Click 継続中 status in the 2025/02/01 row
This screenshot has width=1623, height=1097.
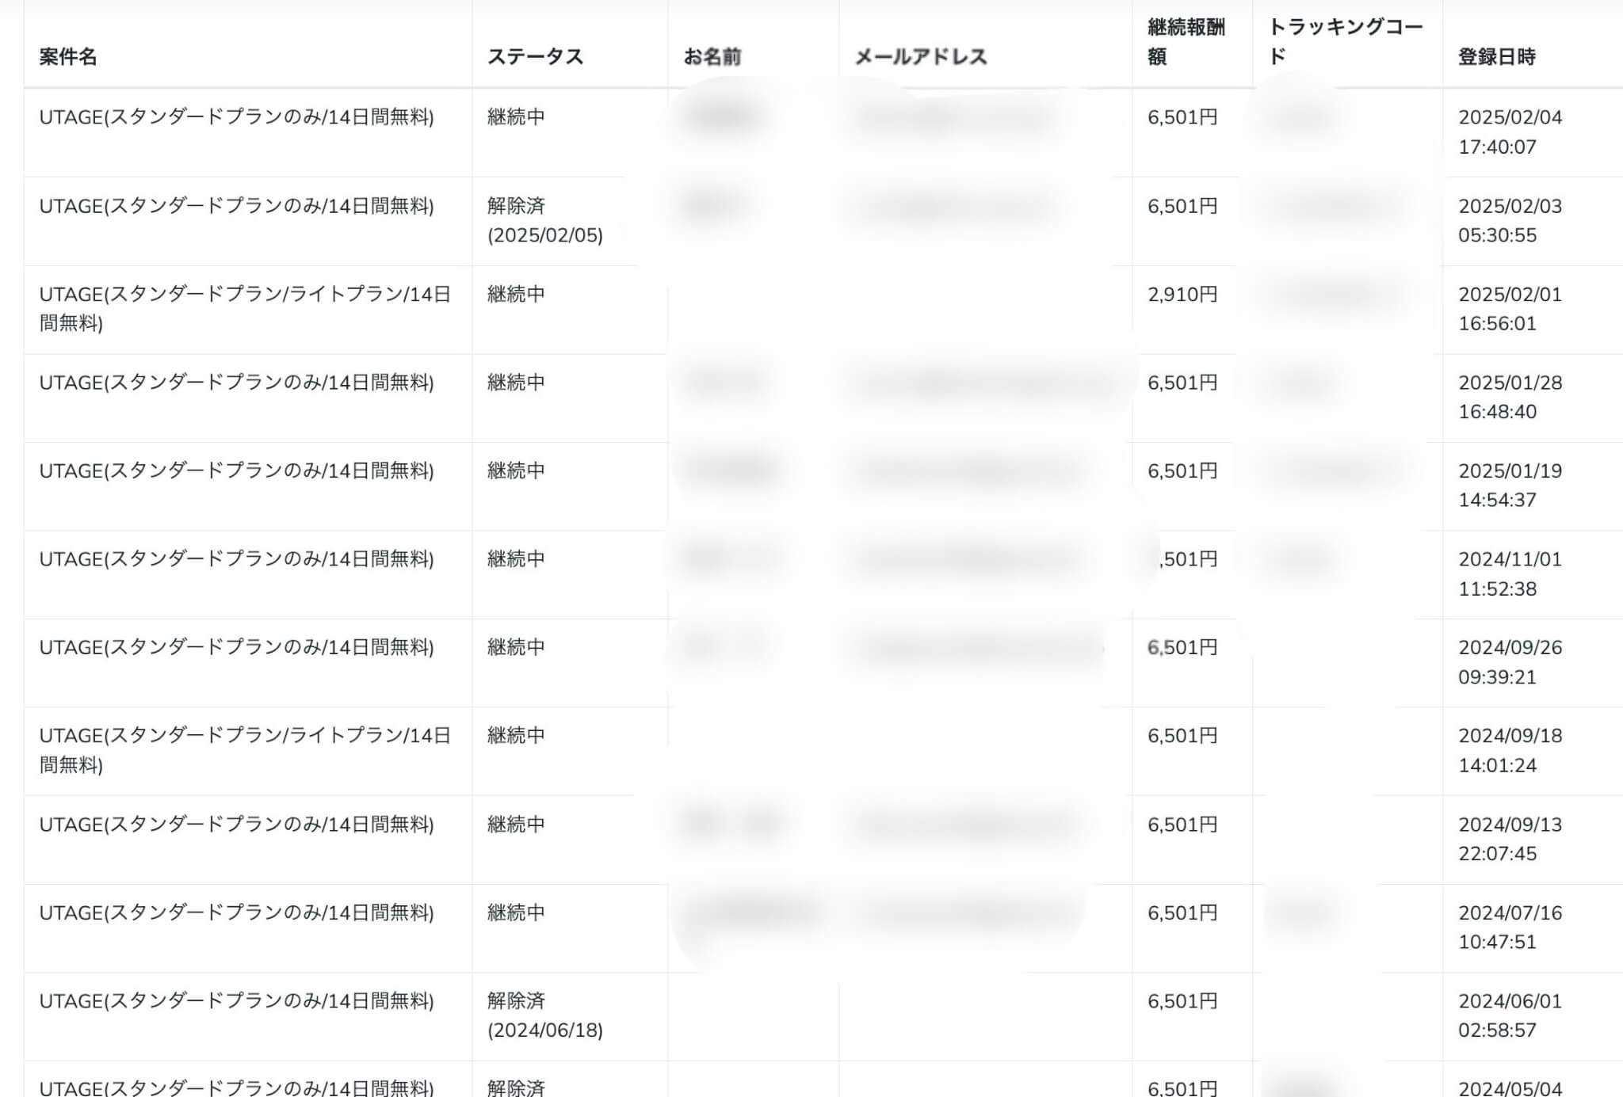pyautogui.click(x=516, y=294)
